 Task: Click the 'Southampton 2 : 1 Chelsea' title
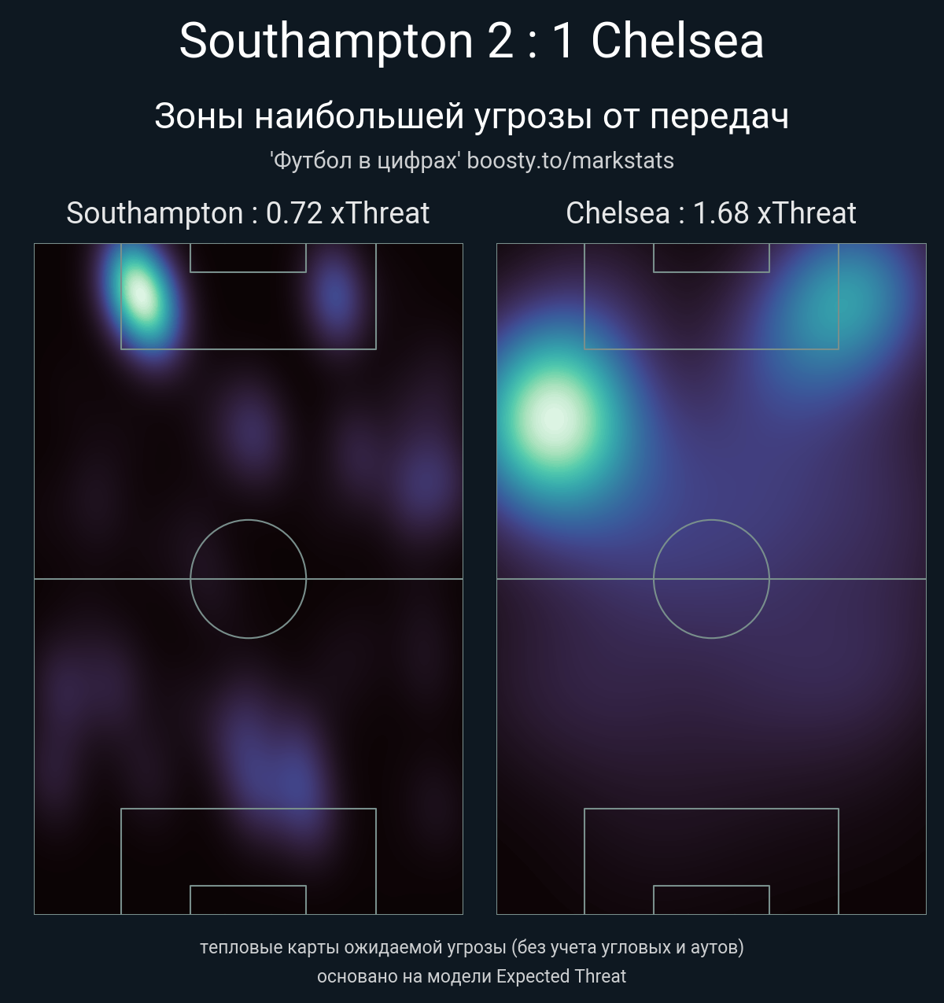click(x=472, y=41)
